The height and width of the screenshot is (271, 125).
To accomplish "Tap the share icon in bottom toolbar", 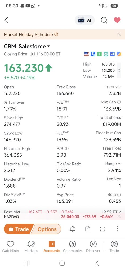I will [88, 229].
